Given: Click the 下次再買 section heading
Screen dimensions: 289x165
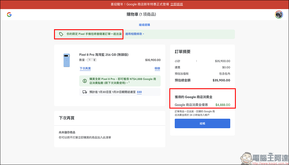Looking at the screenshot, I should click(66, 118).
